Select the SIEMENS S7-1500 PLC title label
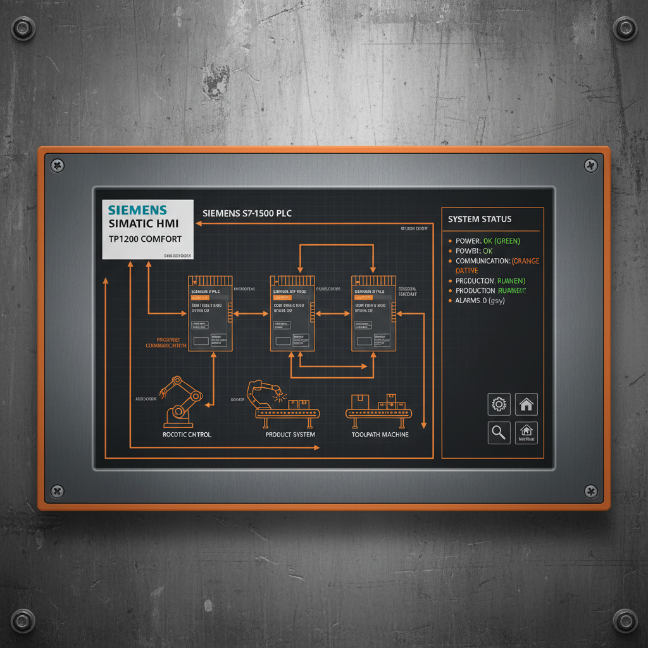 [x=248, y=213]
